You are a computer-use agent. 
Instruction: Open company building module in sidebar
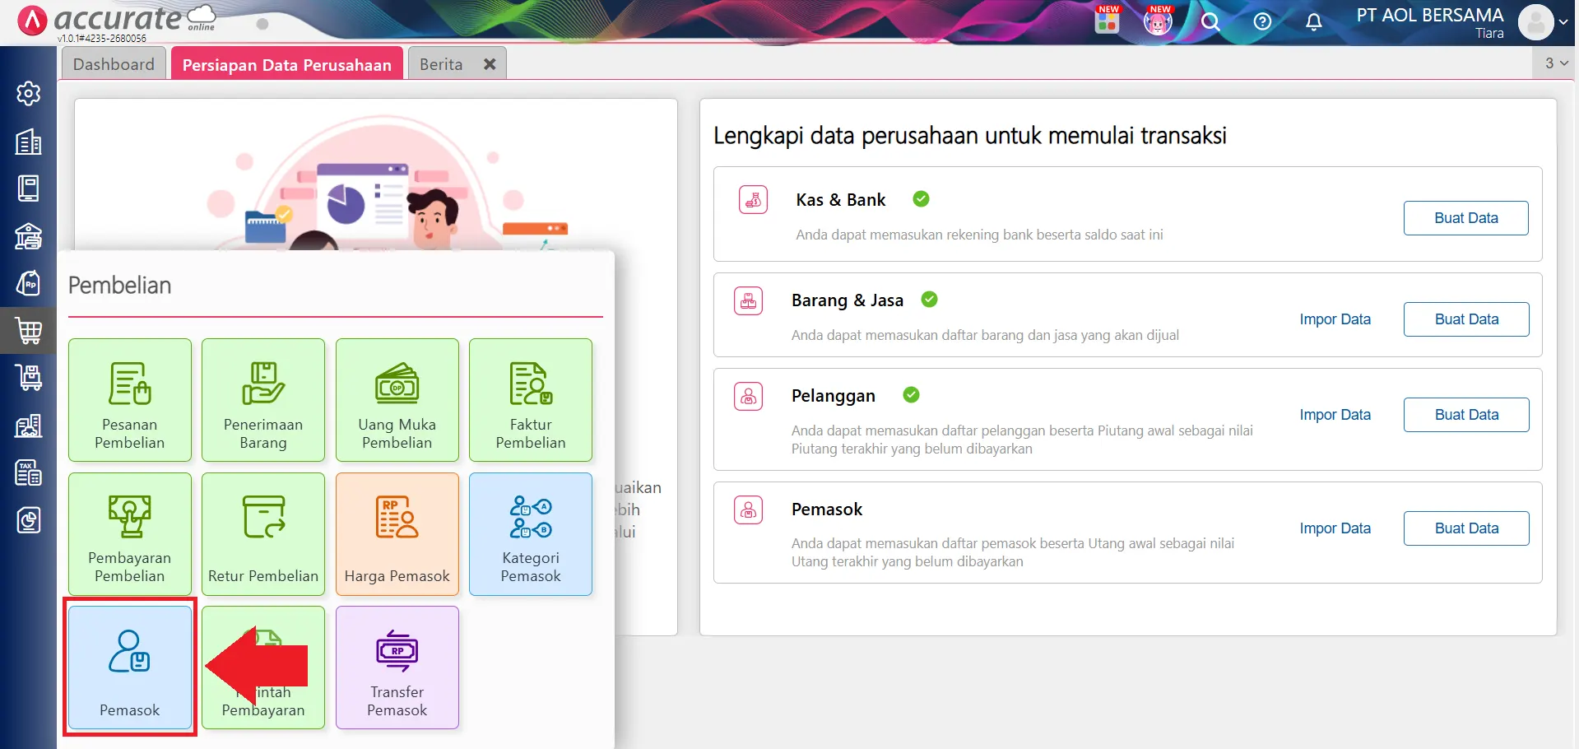pyautogui.click(x=29, y=142)
